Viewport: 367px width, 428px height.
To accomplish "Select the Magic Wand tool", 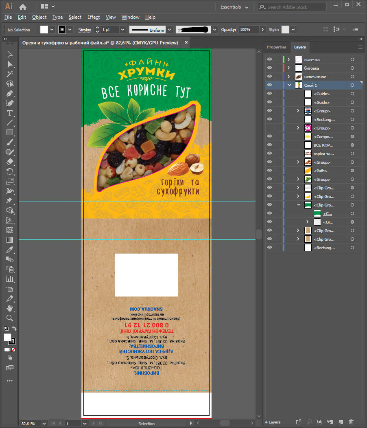I will [x=10, y=74].
